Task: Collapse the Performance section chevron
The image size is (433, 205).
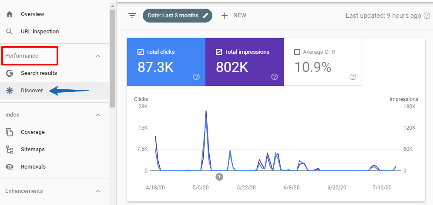Action: (x=98, y=56)
